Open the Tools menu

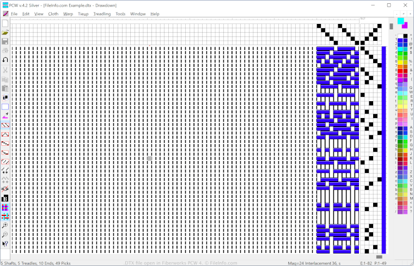(x=120, y=14)
